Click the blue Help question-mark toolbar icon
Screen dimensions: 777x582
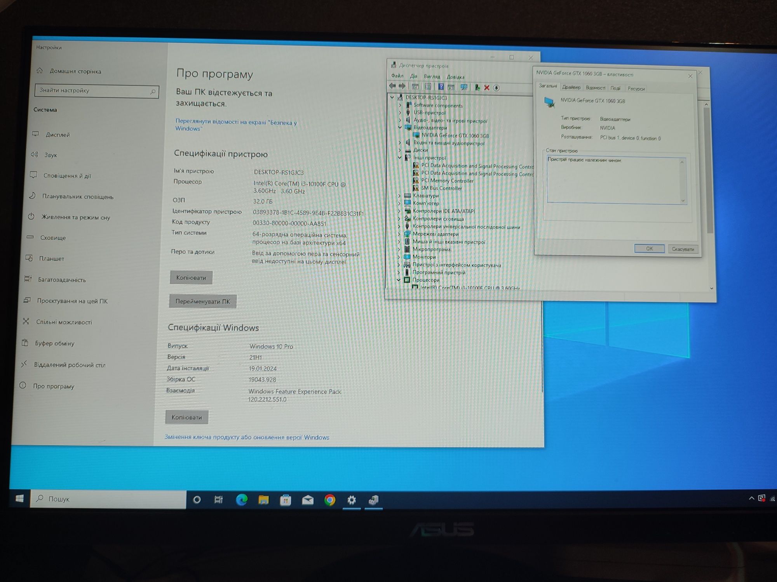[x=441, y=87]
